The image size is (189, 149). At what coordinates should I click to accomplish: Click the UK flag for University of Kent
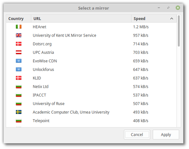pos(19,35)
